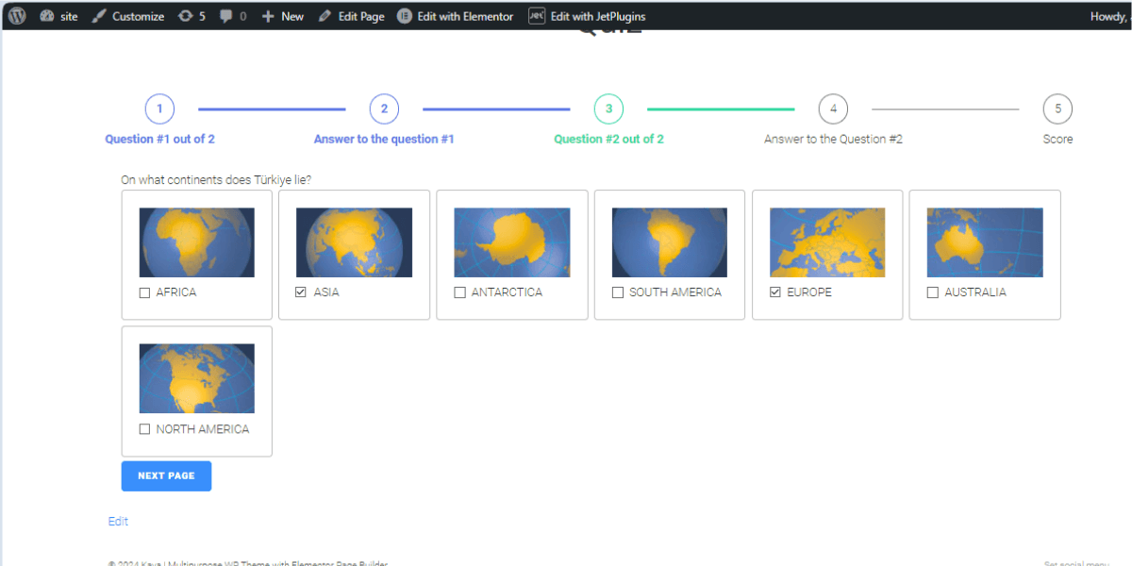Open the site home menu item

(x=59, y=16)
